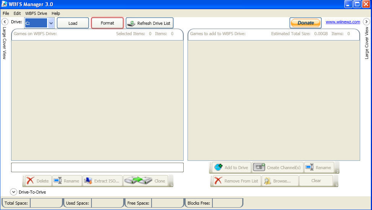The image size is (372, 210).
Task: Click the Create Channel(s) Wii icon
Action: [259, 167]
